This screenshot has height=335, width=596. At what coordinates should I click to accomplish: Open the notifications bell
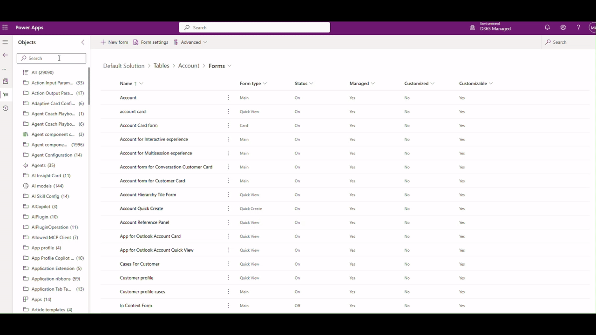[x=547, y=27]
